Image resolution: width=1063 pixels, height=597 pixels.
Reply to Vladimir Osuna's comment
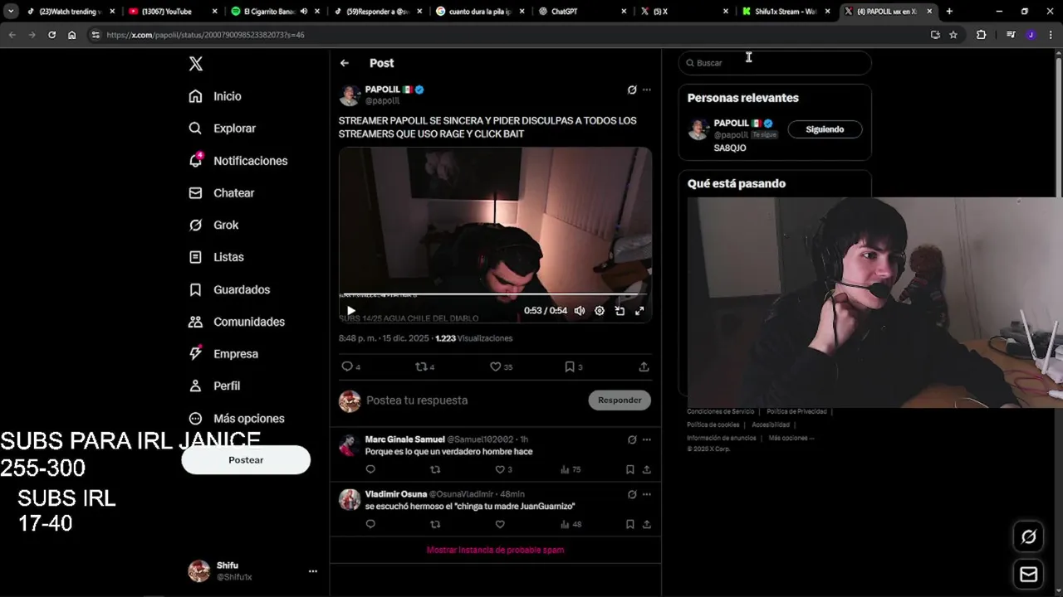tap(370, 524)
